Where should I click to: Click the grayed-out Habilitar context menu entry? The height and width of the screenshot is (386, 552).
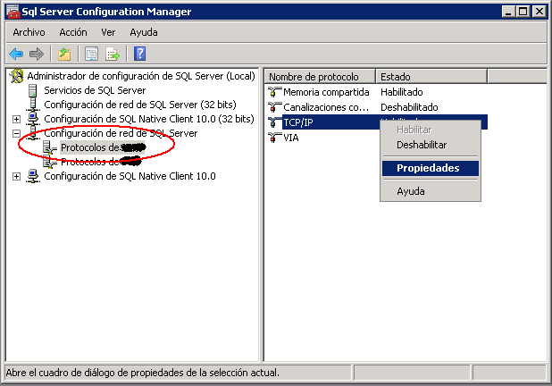431,130
